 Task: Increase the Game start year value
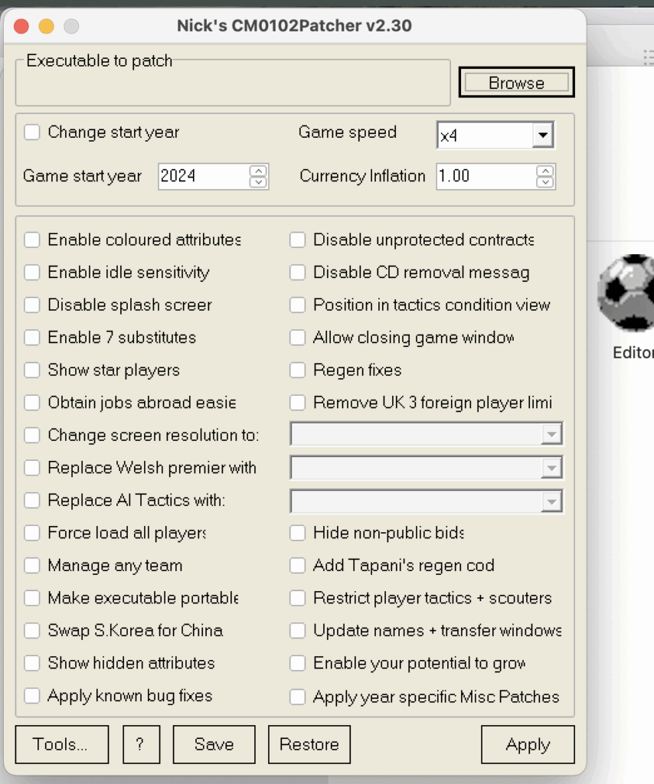(x=259, y=171)
